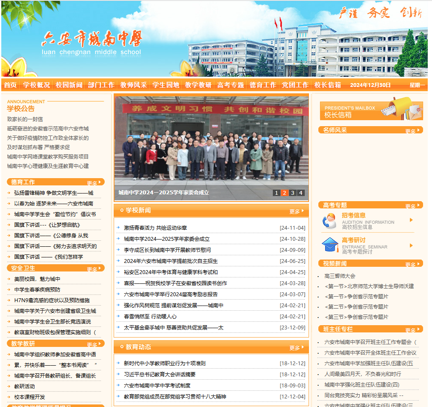
Task: Open the 学校概况 navigation menu item
Action: point(36,85)
